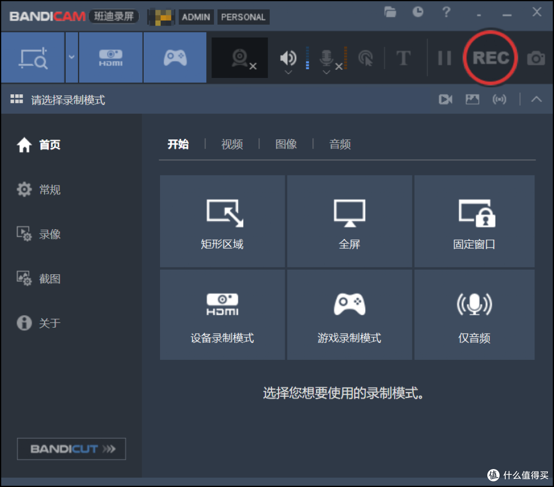Expand microphone settings arrow below mic icon

(326, 72)
